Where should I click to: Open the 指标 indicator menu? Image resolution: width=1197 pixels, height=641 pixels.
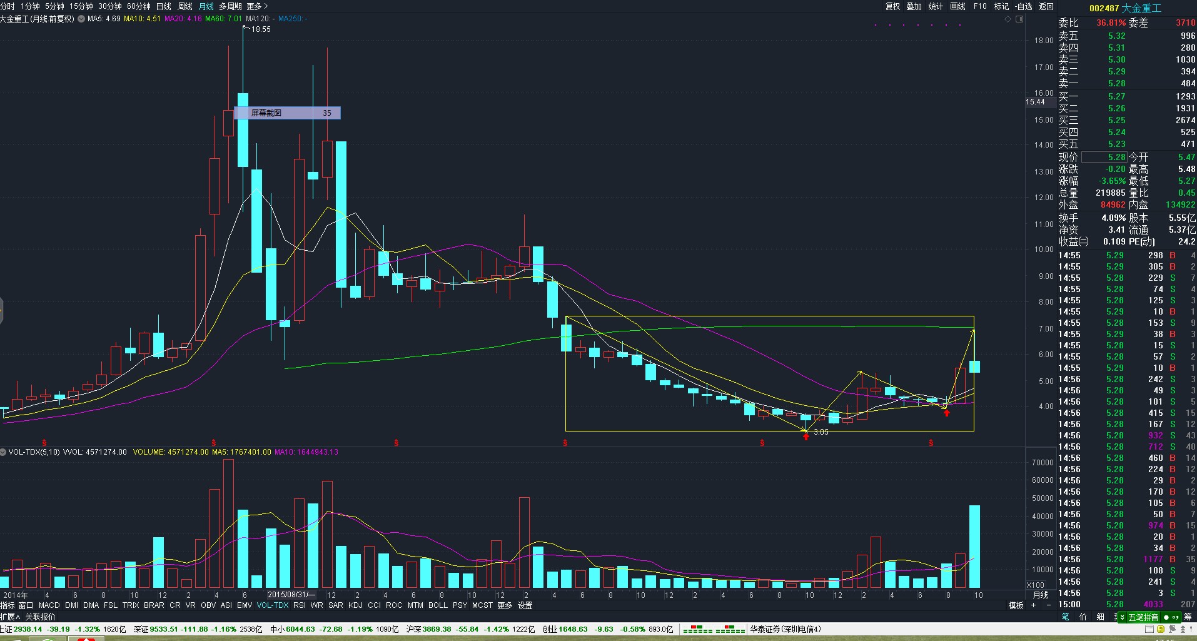tap(8, 605)
